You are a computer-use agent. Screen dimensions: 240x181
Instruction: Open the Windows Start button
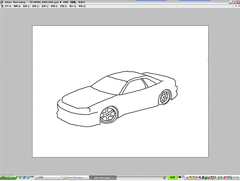[8, 178]
